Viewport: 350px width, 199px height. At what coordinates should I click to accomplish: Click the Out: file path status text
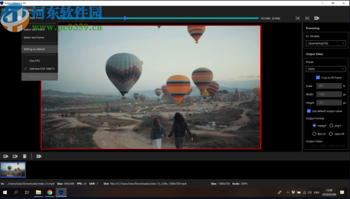point(145,184)
